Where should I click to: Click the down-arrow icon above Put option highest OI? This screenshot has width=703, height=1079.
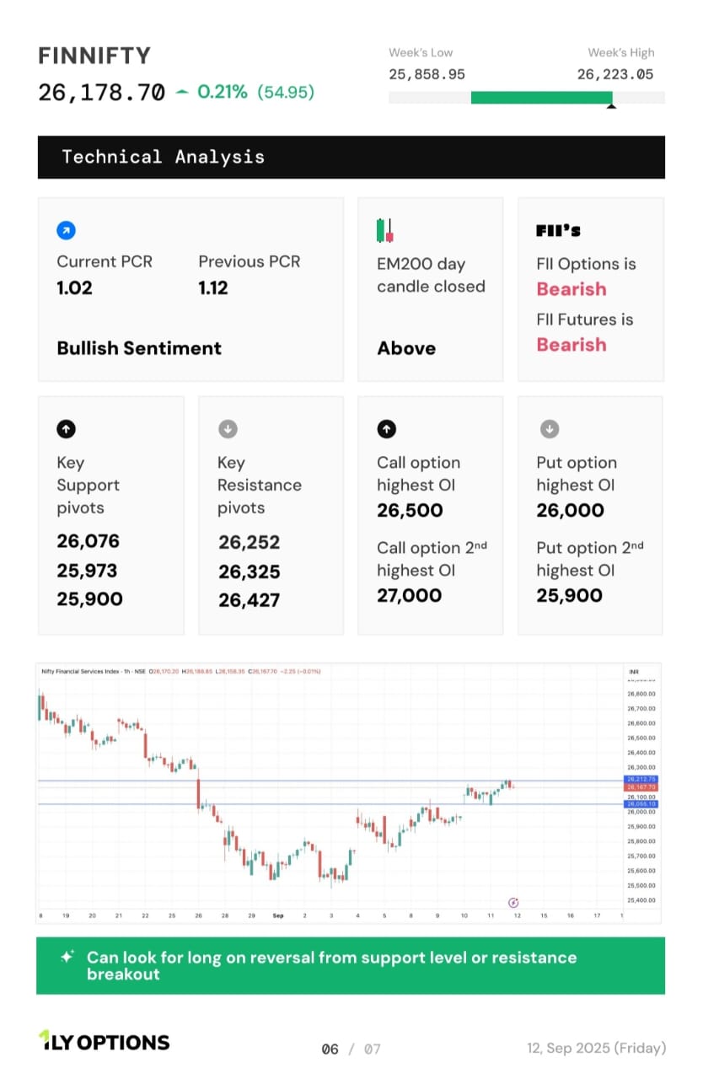point(549,429)
